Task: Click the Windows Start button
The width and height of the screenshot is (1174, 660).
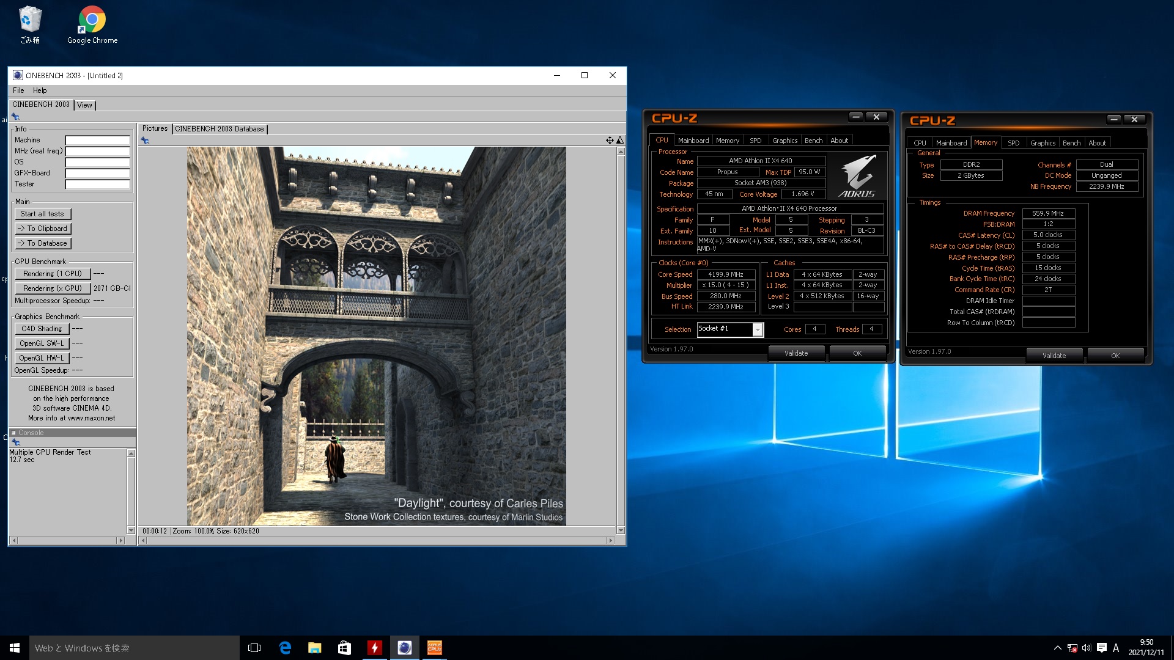Action: click(x=15, y=648)
